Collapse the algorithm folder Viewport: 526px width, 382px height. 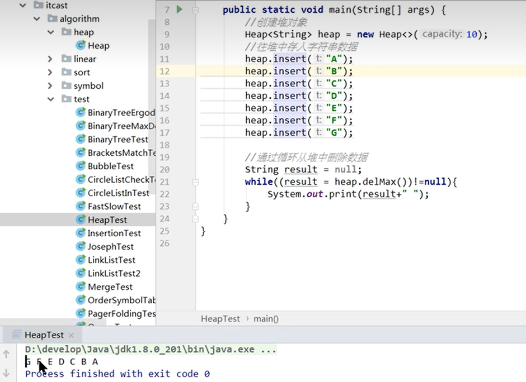(37, 19)
